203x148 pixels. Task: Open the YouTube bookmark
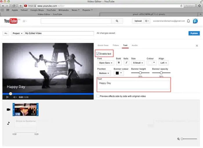(x=51, y=10)
